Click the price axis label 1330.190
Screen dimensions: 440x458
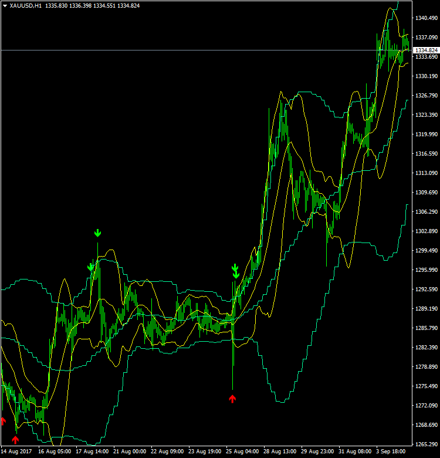pos(427,76)
